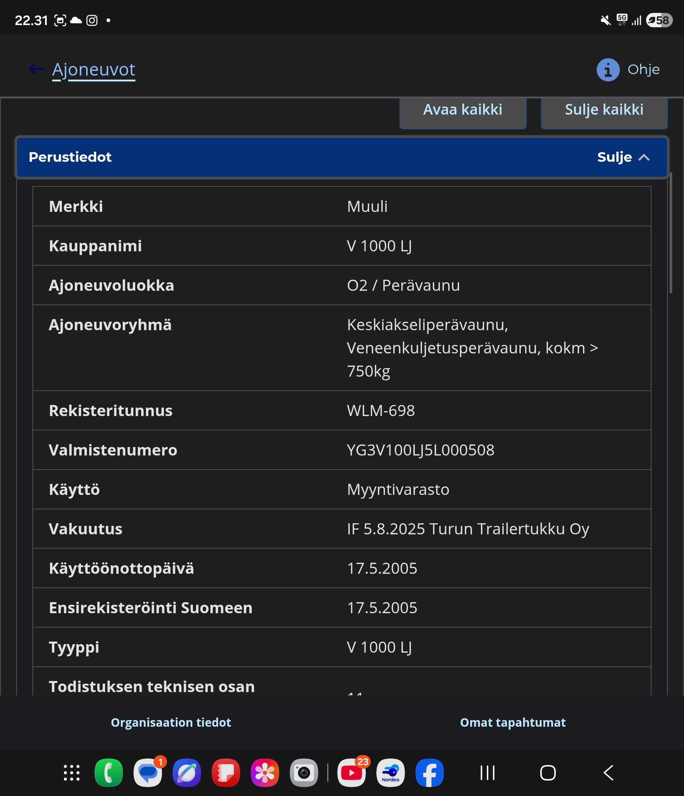This screenshot has height=796, width=684.
Task: Open the Facebook app icon
Action: [430, 773]
